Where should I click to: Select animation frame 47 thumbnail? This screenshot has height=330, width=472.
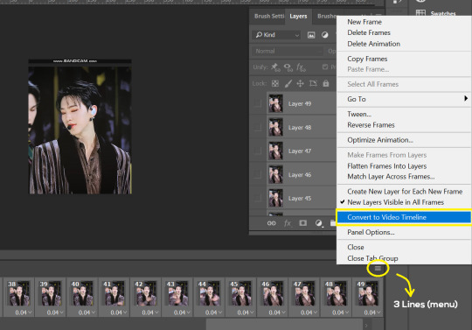[x=304, y=294]
